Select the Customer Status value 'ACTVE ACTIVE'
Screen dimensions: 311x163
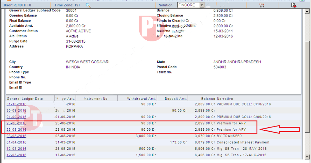click(x=79, y=31)
